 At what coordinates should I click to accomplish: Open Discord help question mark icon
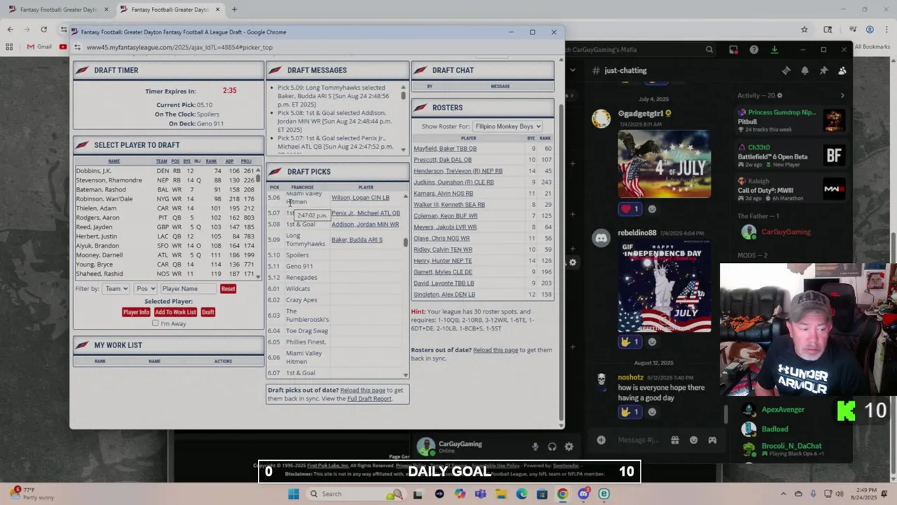[x=754, y=50]
